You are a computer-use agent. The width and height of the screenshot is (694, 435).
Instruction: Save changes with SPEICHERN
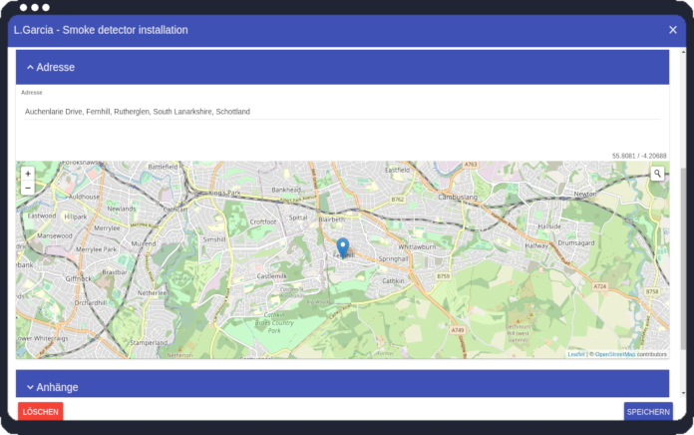pos(648,411)
